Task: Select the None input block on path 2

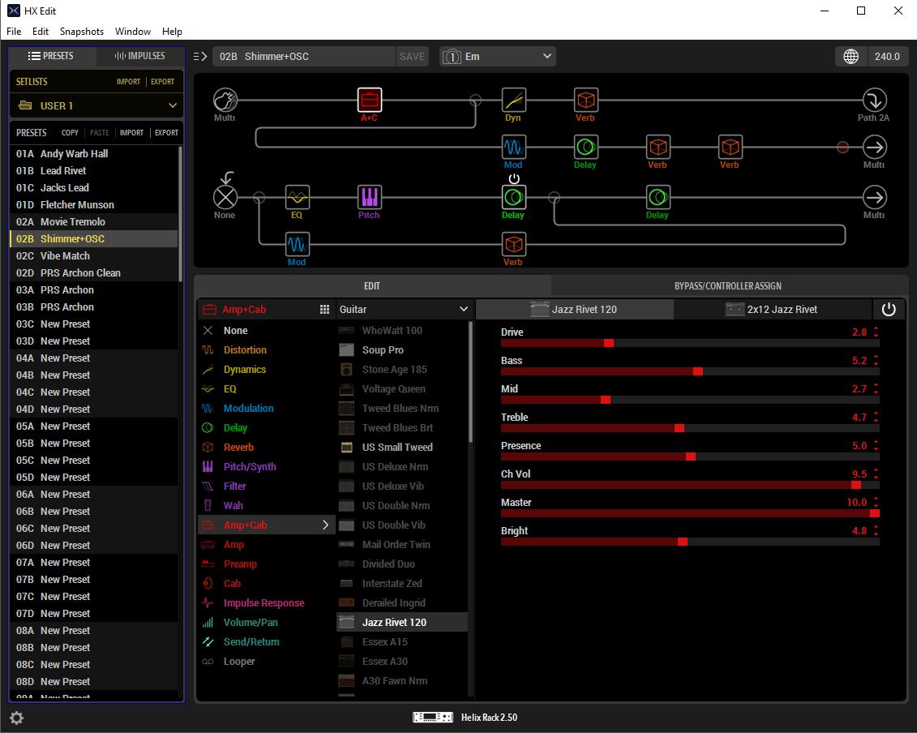Action: 225,197
